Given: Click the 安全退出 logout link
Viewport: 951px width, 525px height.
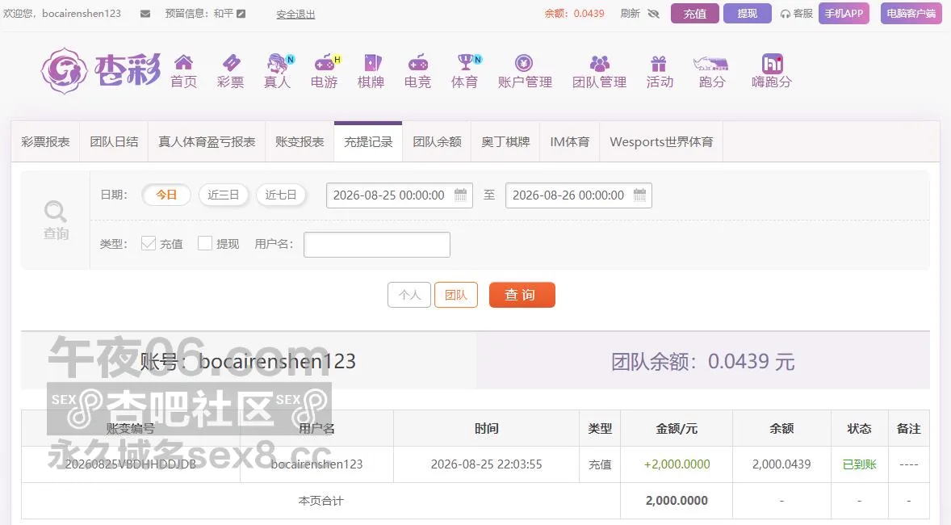Looking at the screenshot, I should [x=296, y=14].
